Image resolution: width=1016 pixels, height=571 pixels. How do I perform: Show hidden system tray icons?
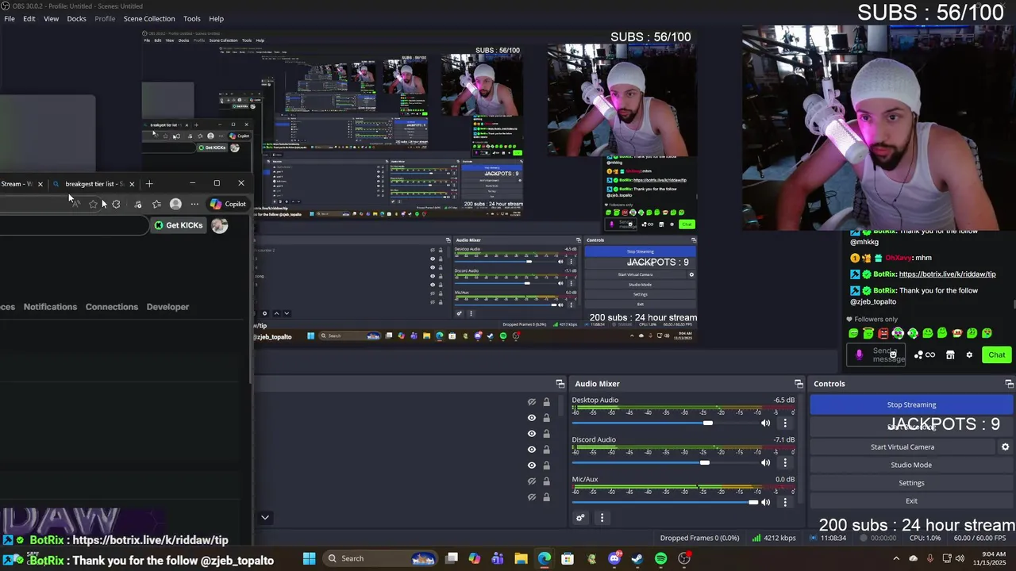(896, 558)
